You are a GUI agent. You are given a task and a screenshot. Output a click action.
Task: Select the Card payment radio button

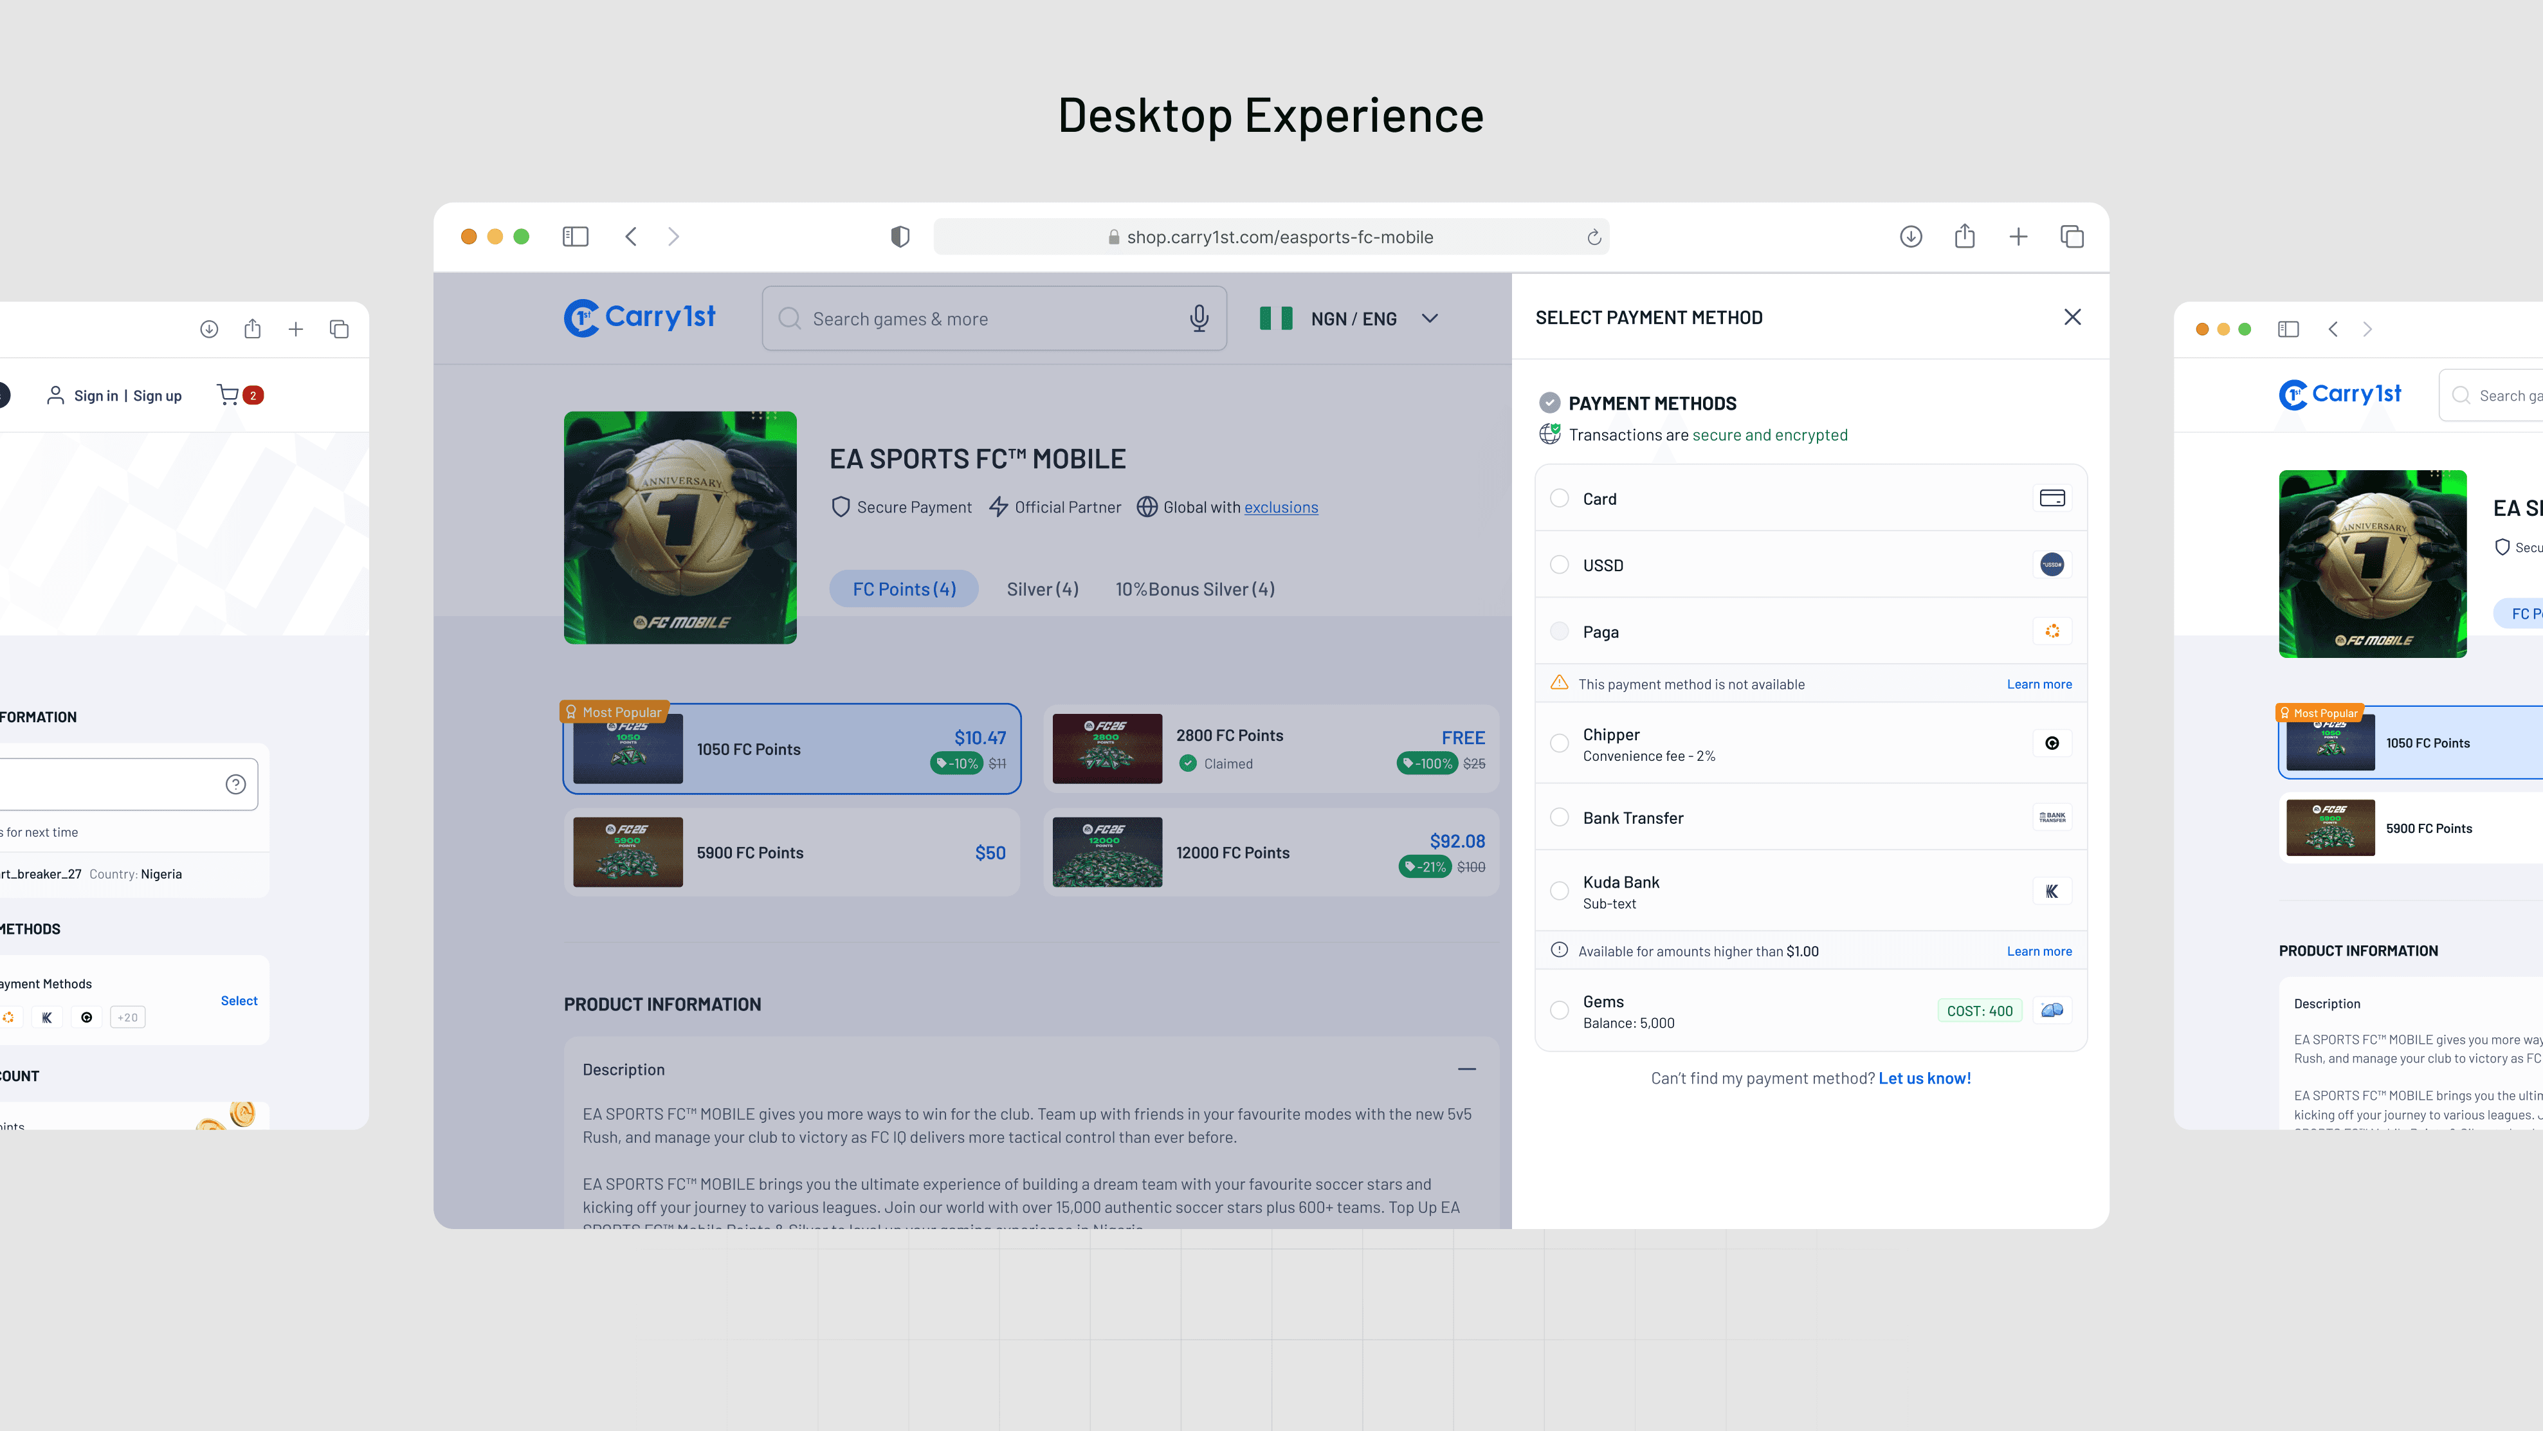coord(1559,498)
